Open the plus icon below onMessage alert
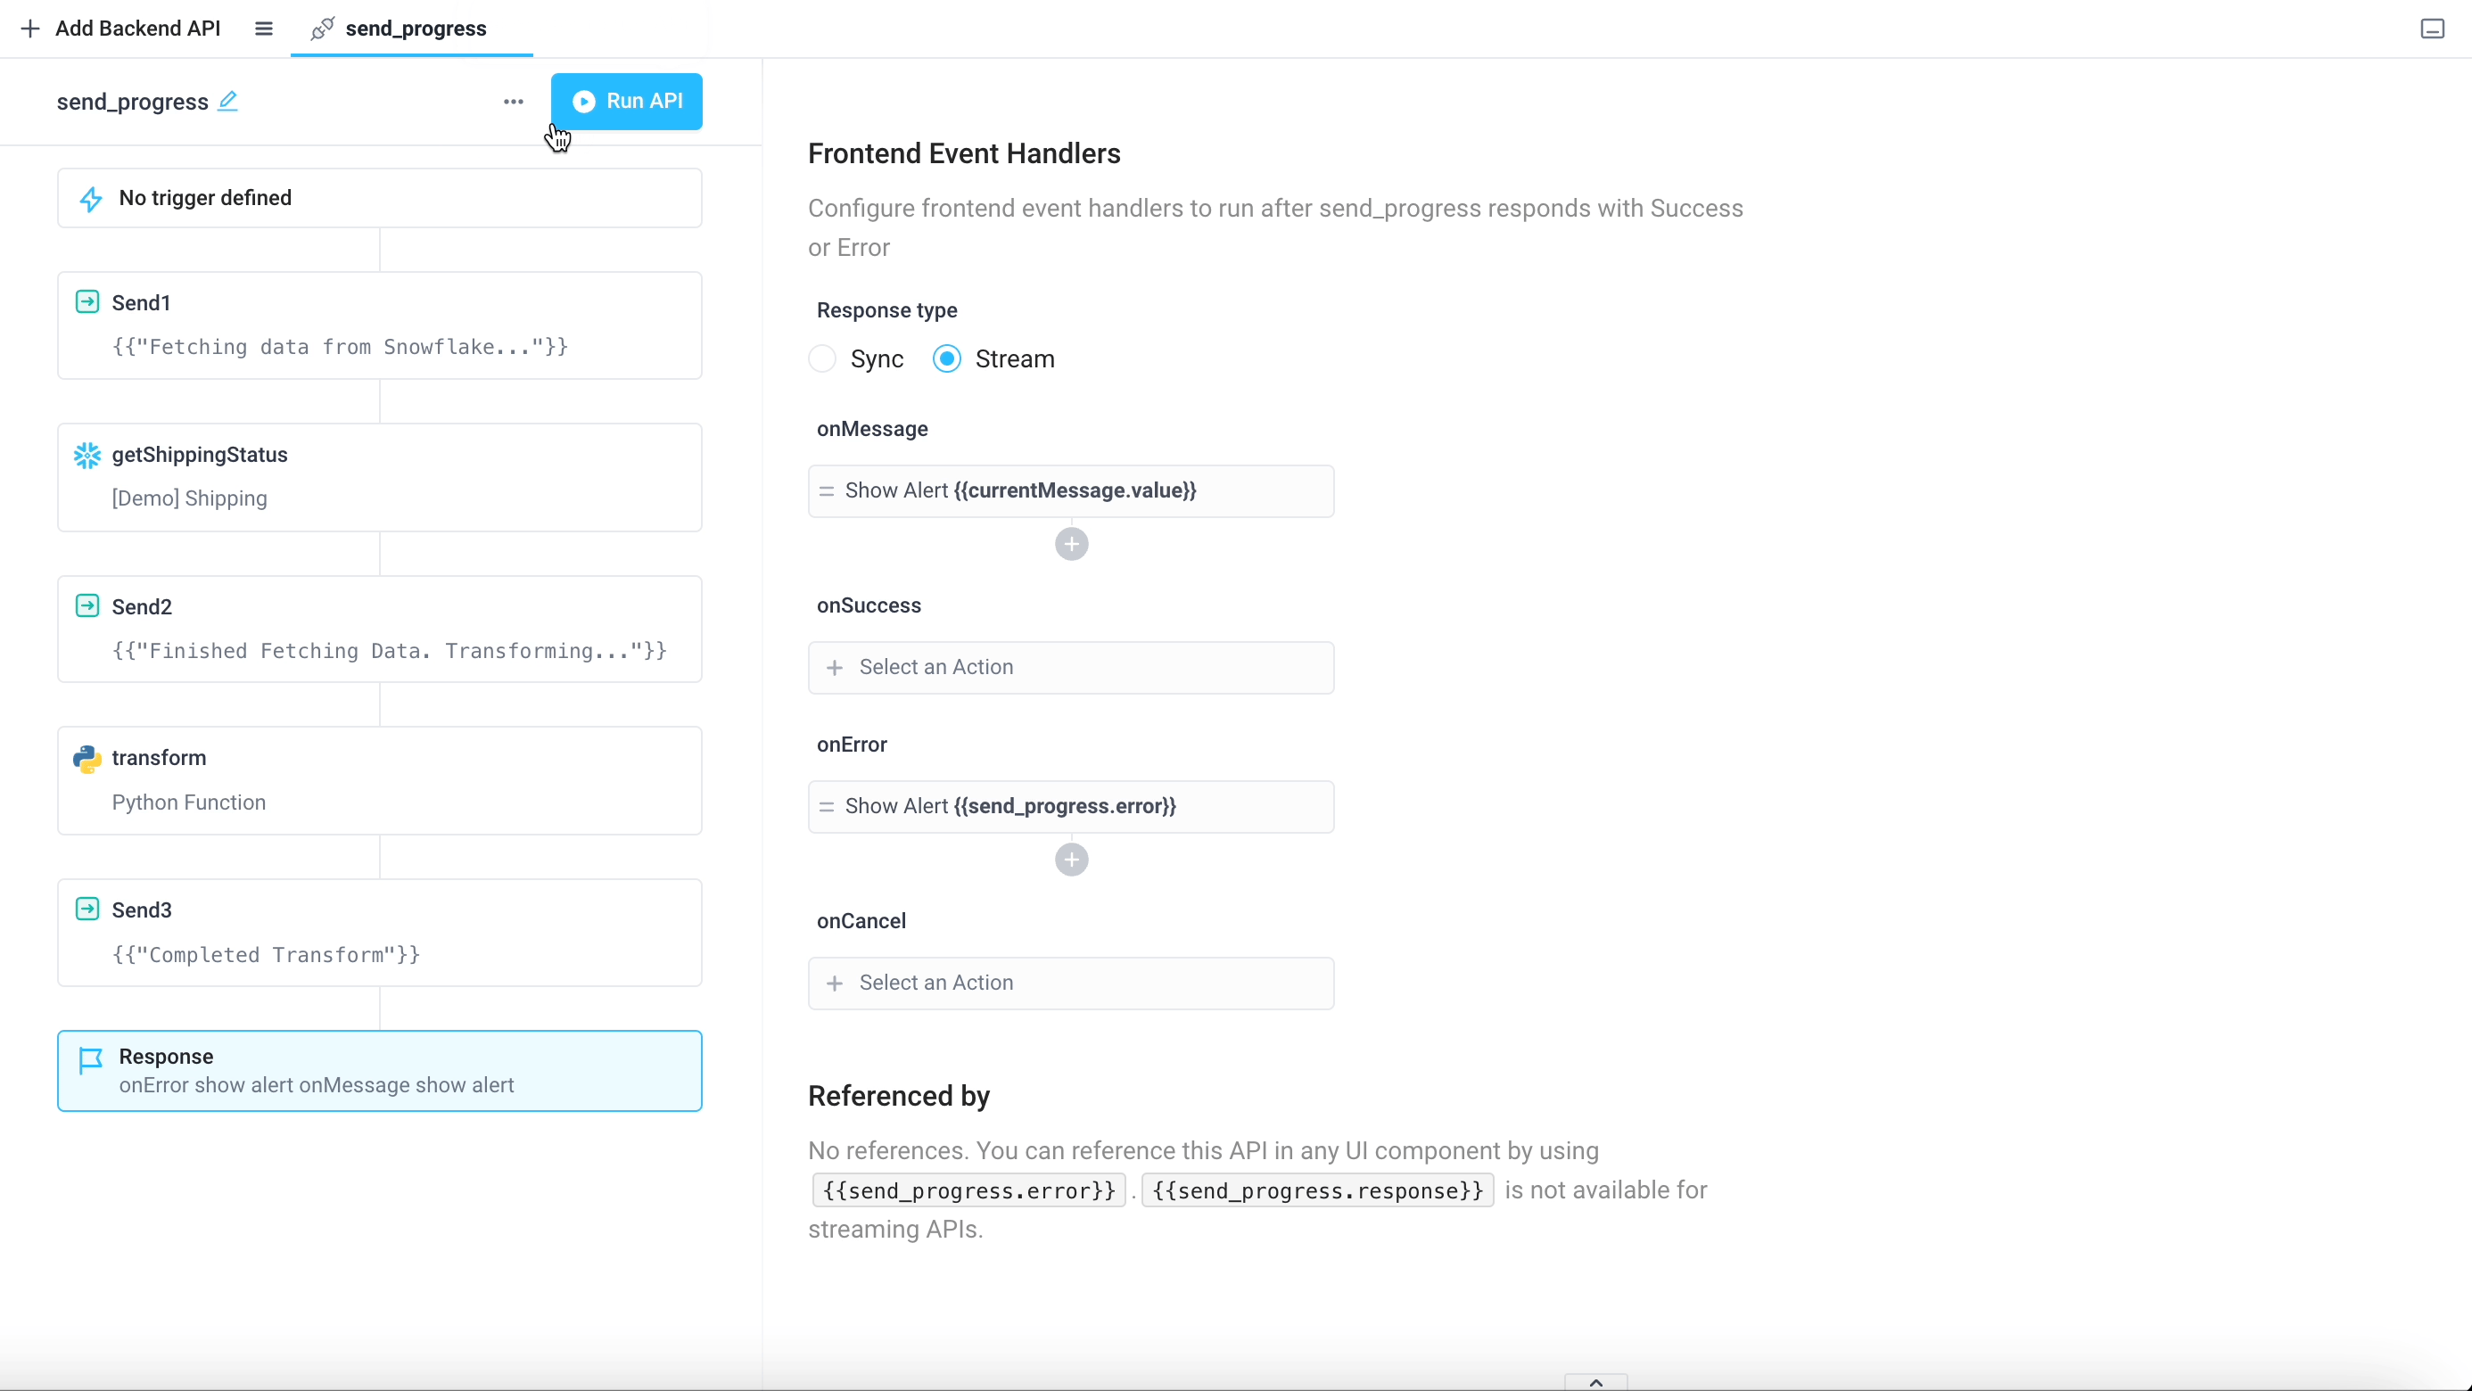The image size is (2472, 1391). coord(1072,544)
